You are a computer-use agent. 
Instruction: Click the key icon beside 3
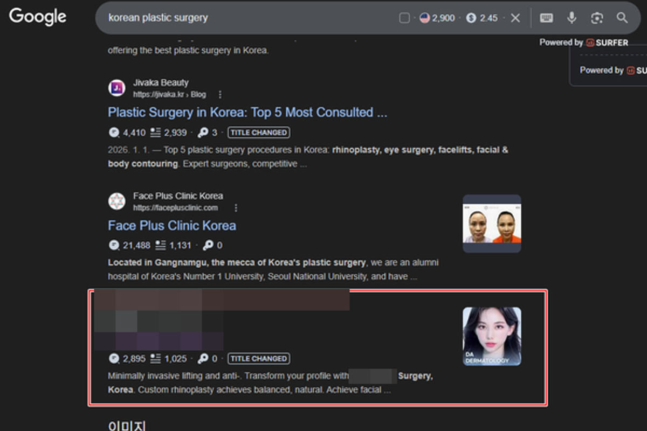(x=203, y=132)
